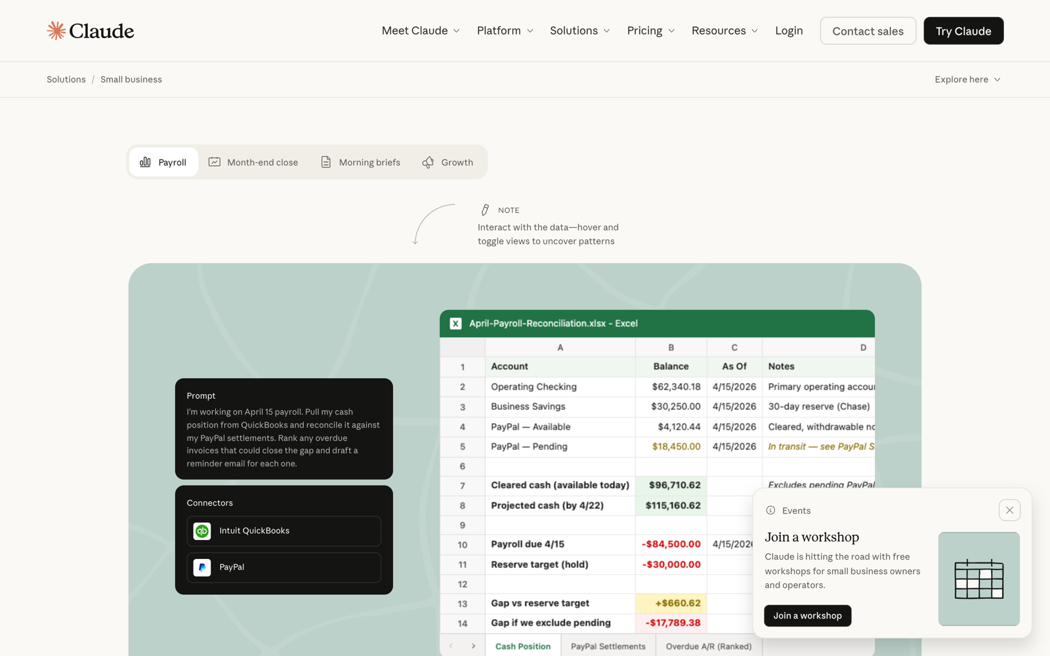The image size is (1050, 656).
Task: Select the Intuit QuickBooks connector
Action: click(284, 531)
